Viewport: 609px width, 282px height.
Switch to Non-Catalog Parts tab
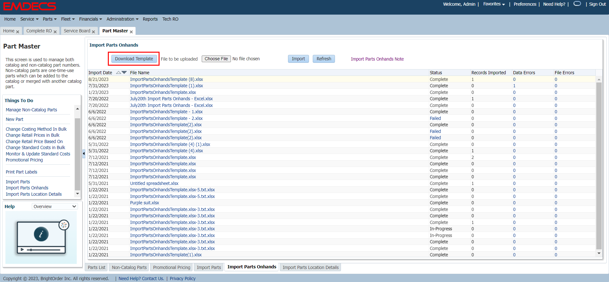pos(129,267)
